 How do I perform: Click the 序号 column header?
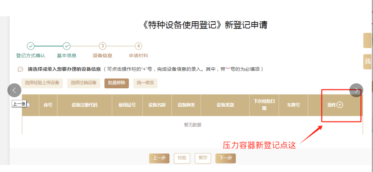[48, 105]
